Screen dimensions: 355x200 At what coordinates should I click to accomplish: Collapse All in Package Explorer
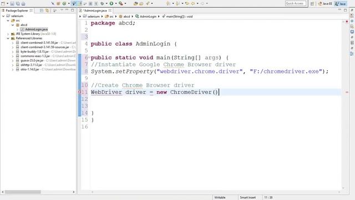[x=42, y=11]
